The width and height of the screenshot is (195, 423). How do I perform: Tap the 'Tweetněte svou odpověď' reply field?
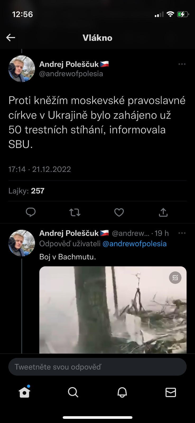tap(97, 367)
